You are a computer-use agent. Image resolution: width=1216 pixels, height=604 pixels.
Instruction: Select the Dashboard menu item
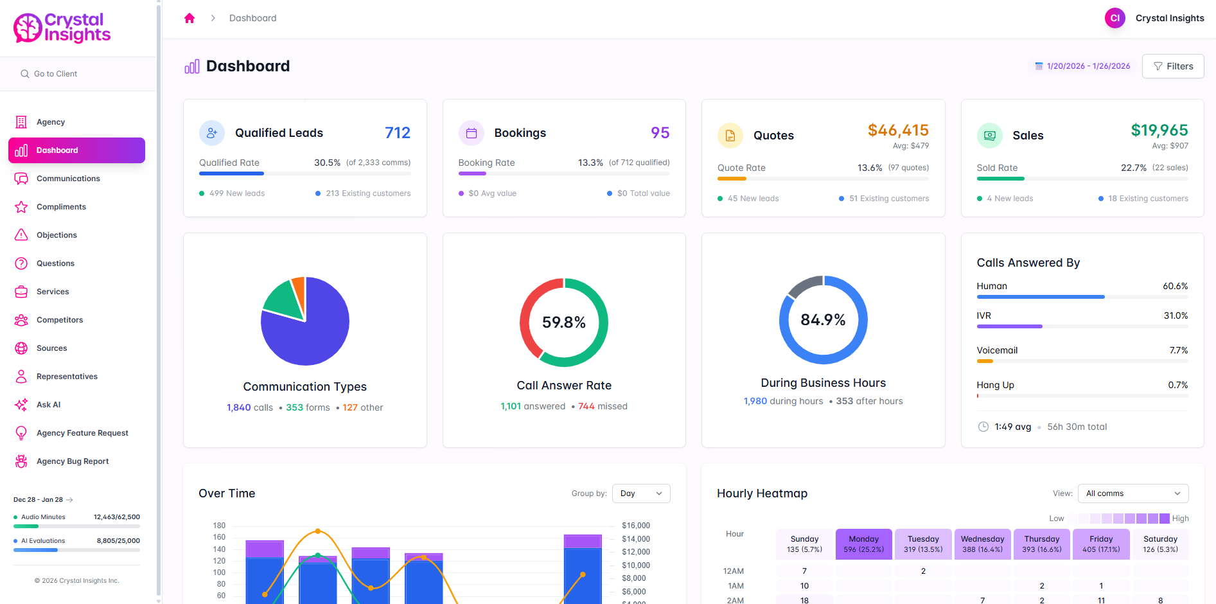(58, 150)
